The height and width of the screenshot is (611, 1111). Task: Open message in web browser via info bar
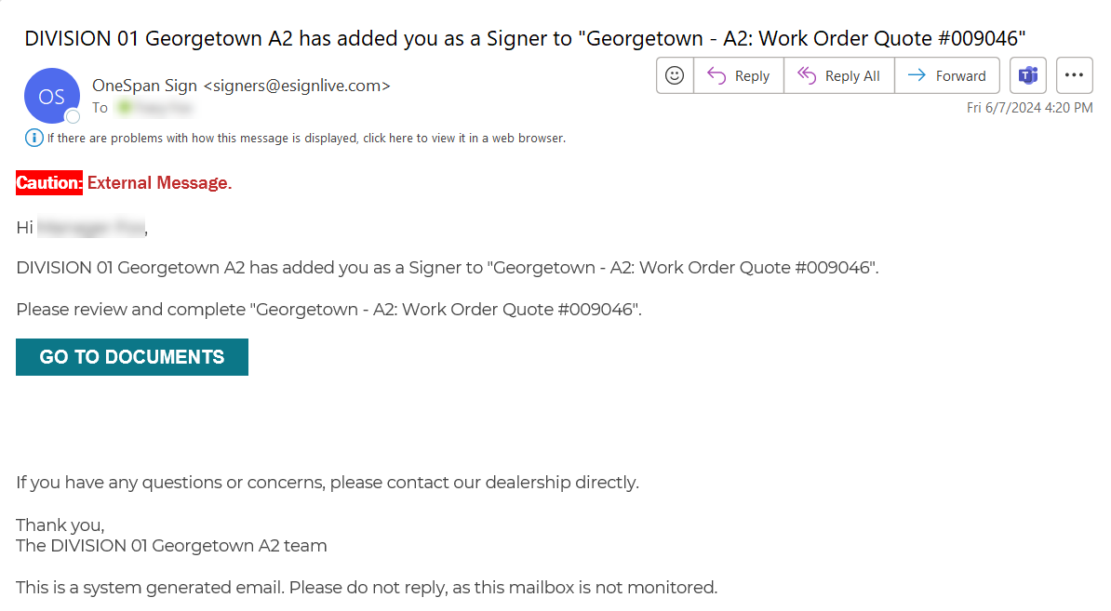click(x=306, y=138)
